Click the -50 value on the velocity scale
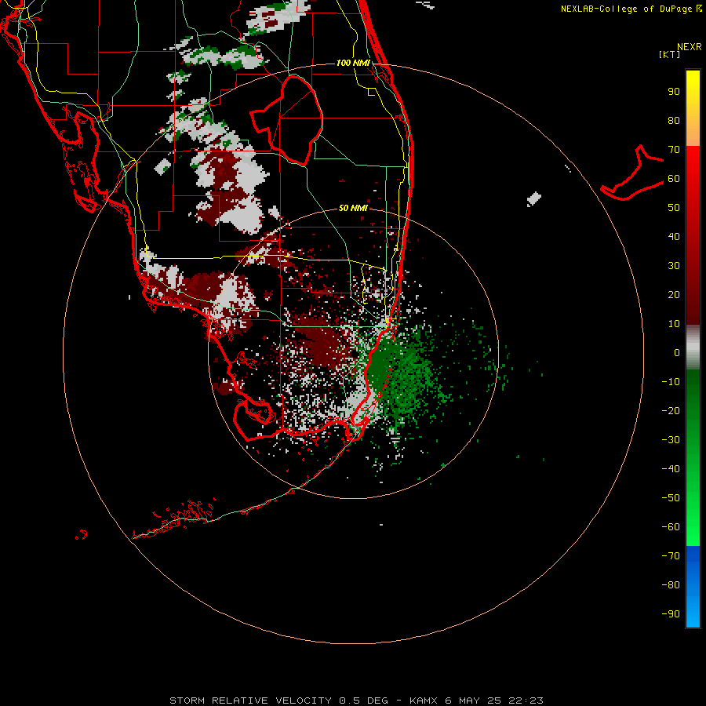The image size is (706, 706). click(671, 498)
